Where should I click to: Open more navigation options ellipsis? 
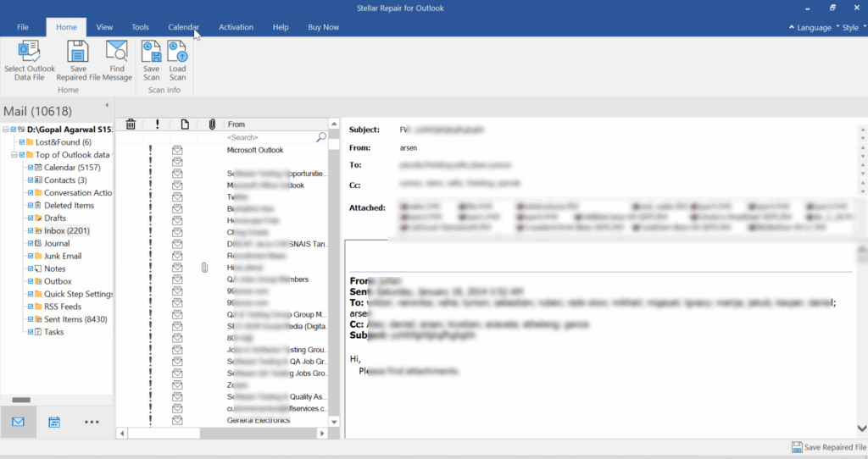(92, 422)
